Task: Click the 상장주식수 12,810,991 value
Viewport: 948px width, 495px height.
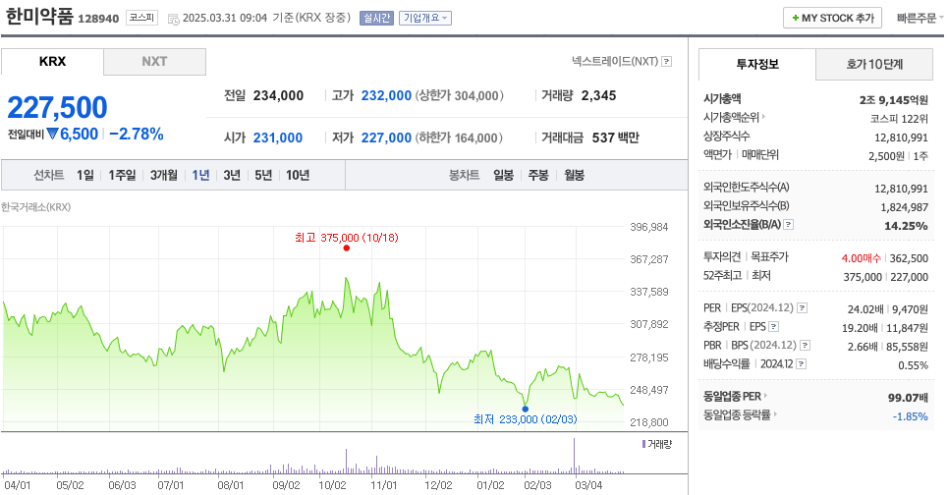Action: tap(901, 137)
